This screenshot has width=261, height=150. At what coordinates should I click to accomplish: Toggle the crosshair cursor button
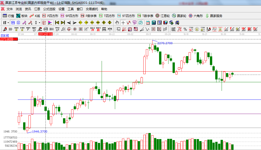pyautogui.click(x=123, y=23)
